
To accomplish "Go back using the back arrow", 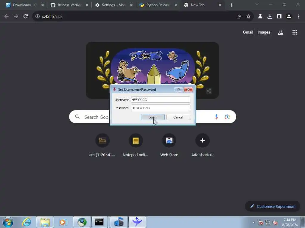I will [x=7, y=17].
